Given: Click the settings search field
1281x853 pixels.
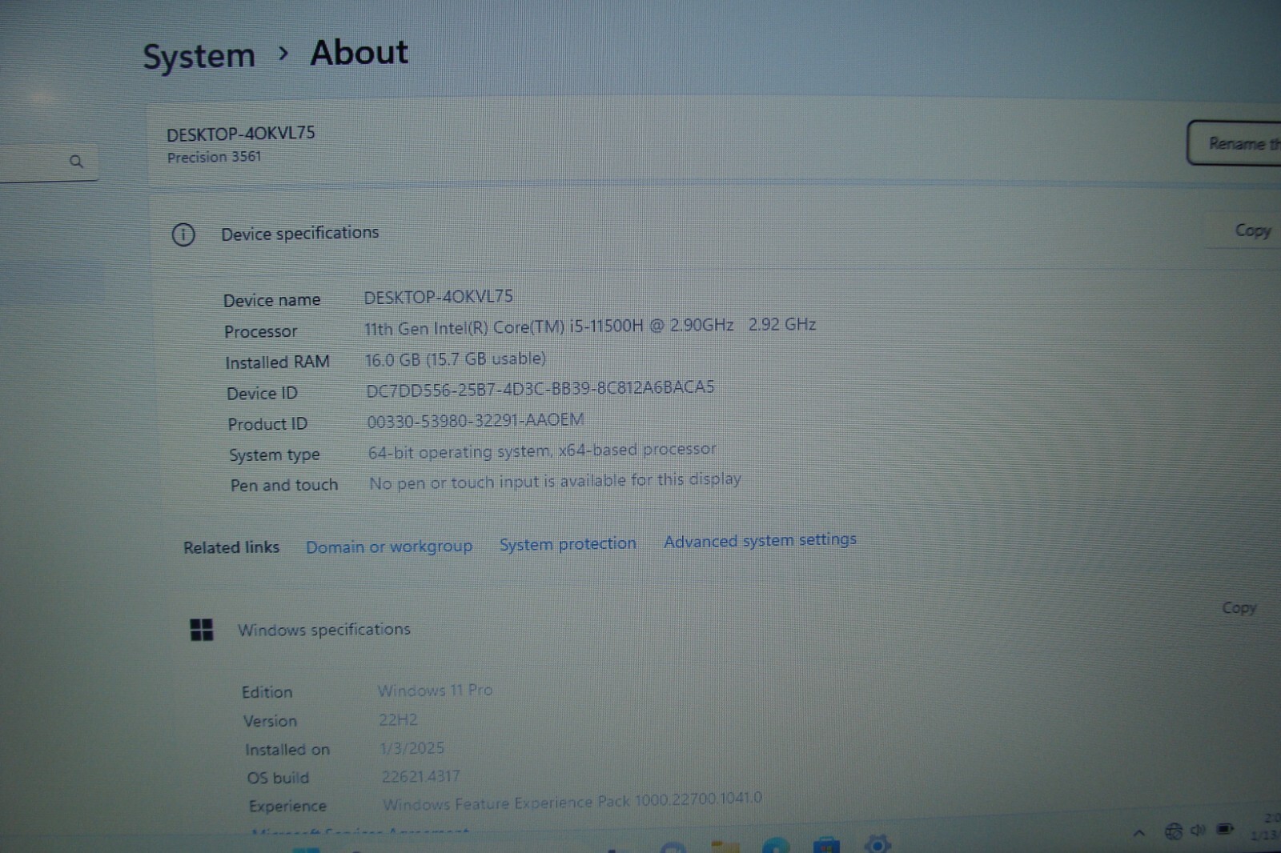Looking at the screenshot, I should pos(48,162).
